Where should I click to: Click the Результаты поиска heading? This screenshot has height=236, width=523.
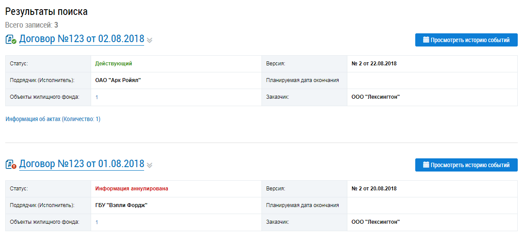coord(46,12)
